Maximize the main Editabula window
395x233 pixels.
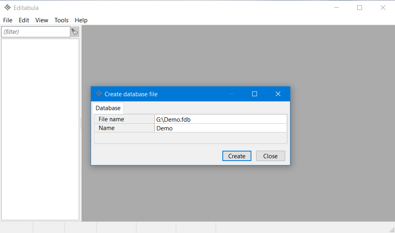pyautogui.click(x=360, y=8)
